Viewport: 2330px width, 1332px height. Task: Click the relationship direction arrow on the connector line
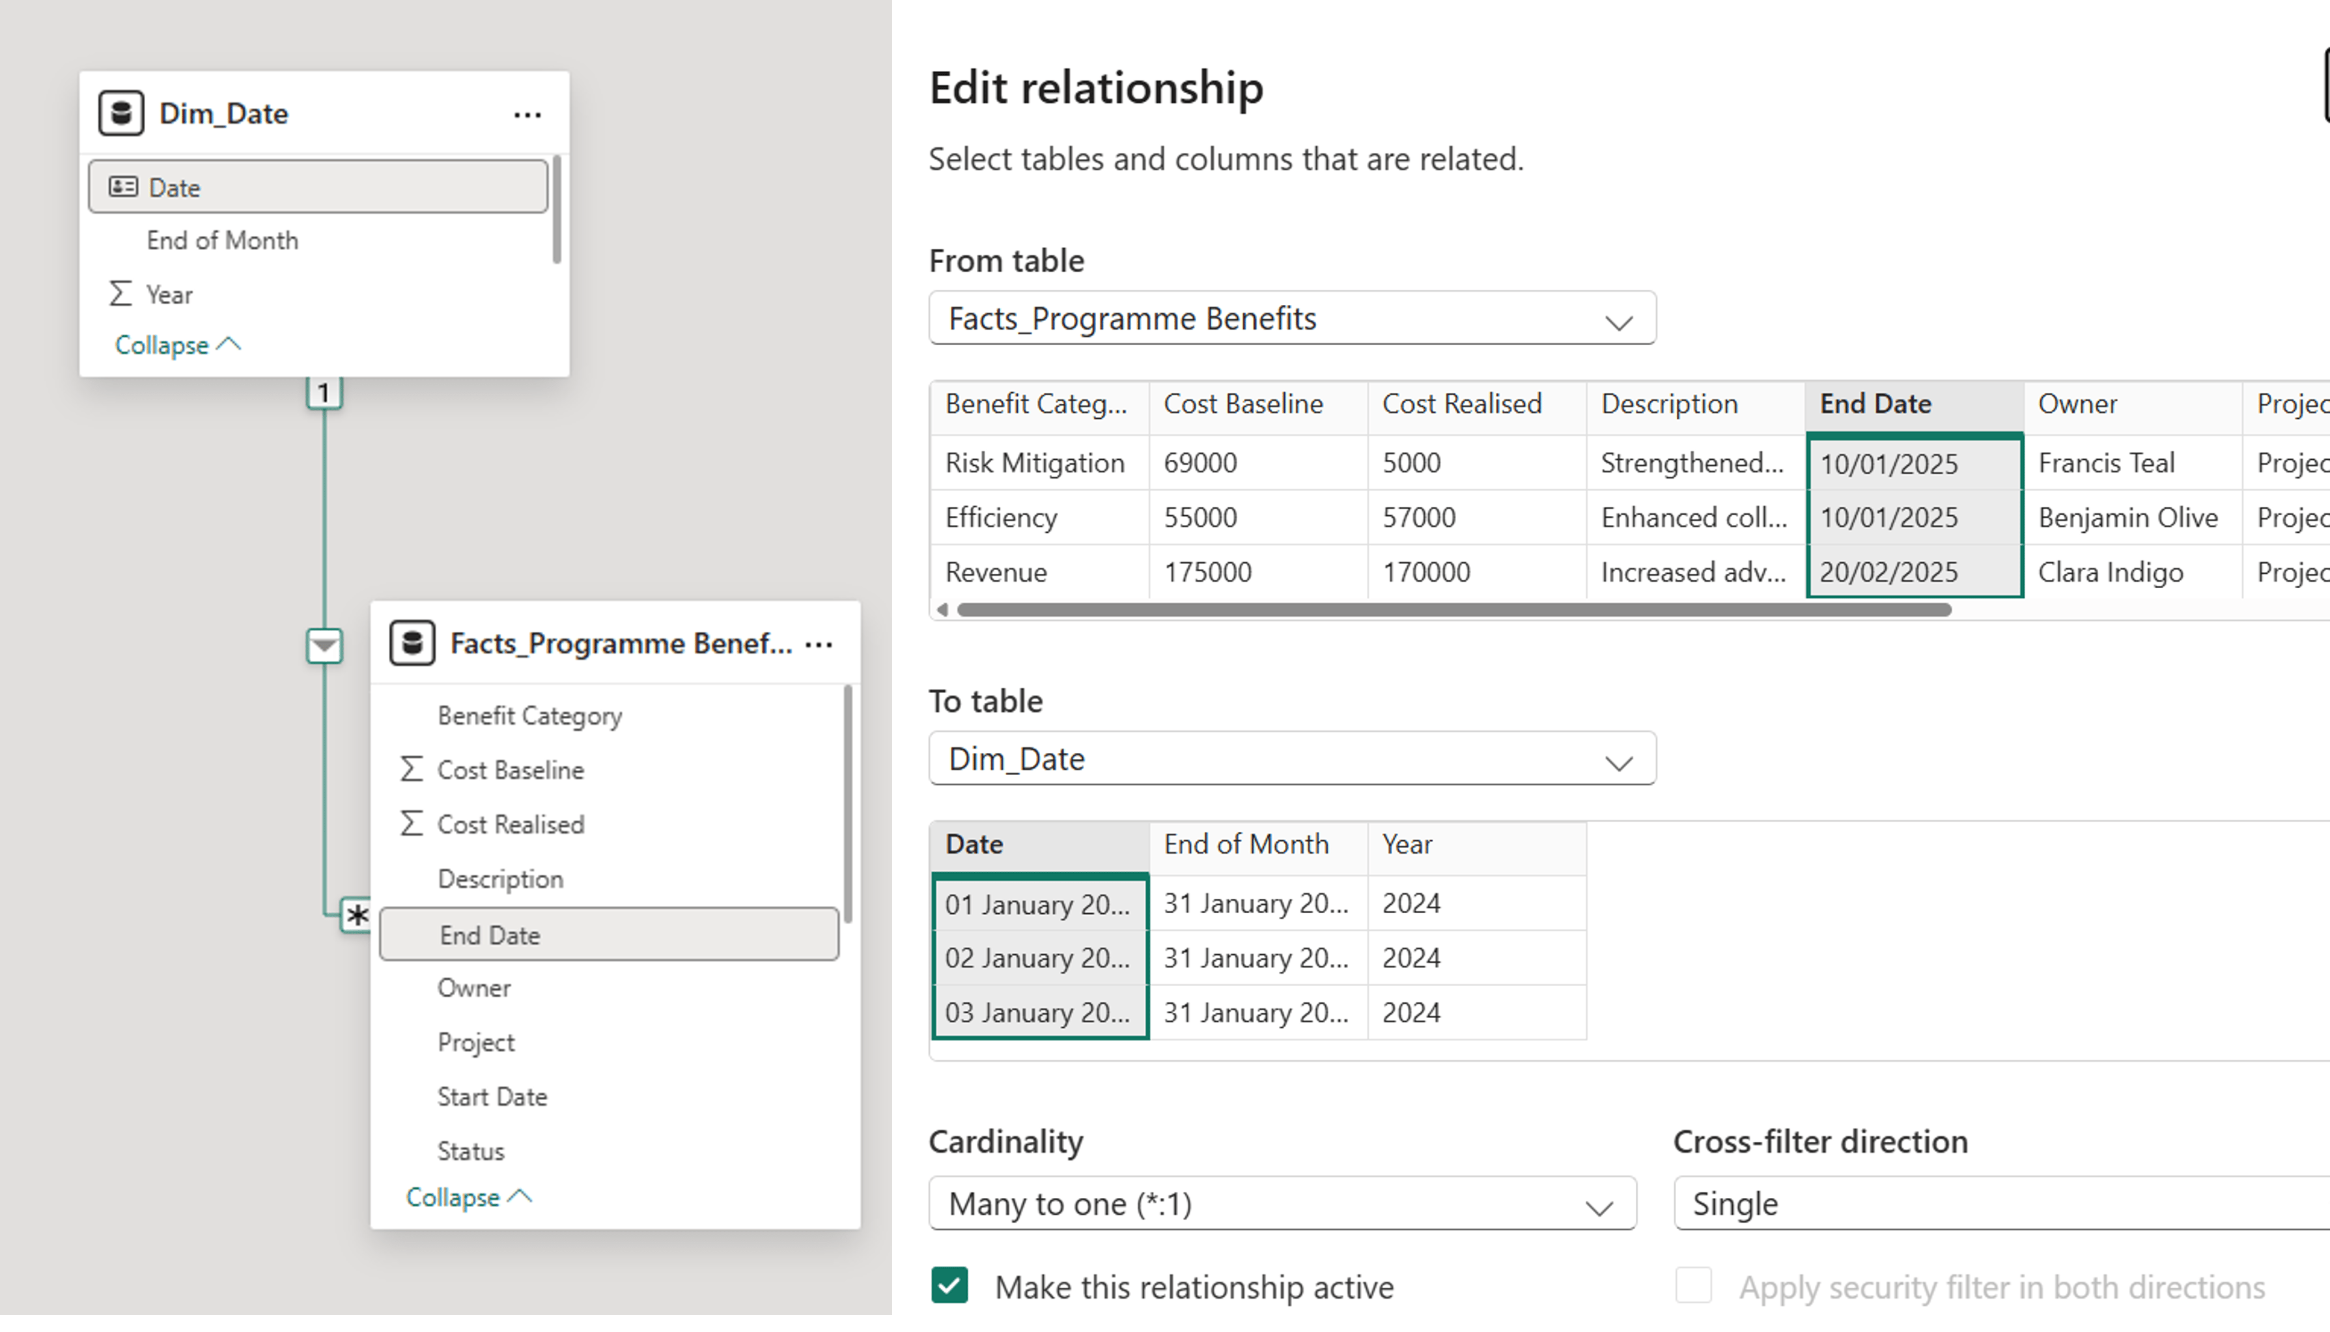[x=325, y=646]
